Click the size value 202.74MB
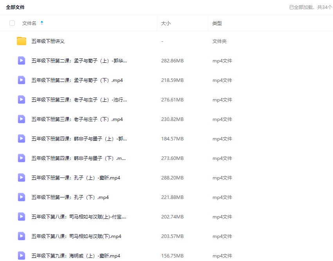 172,217
